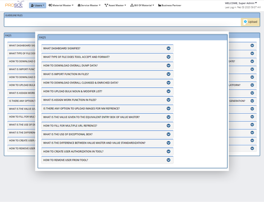
Task: Expand 'What type of file does tool accept' question
Action: coord(76,57)
